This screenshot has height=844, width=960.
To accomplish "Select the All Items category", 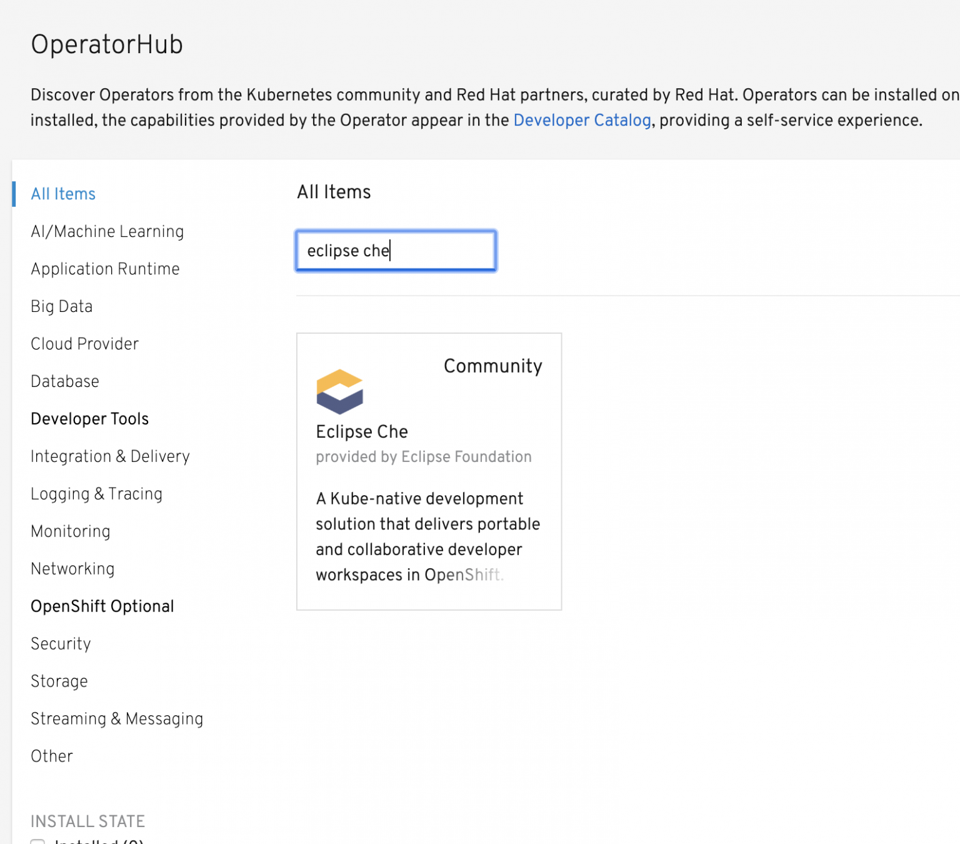I will point(62,194).
